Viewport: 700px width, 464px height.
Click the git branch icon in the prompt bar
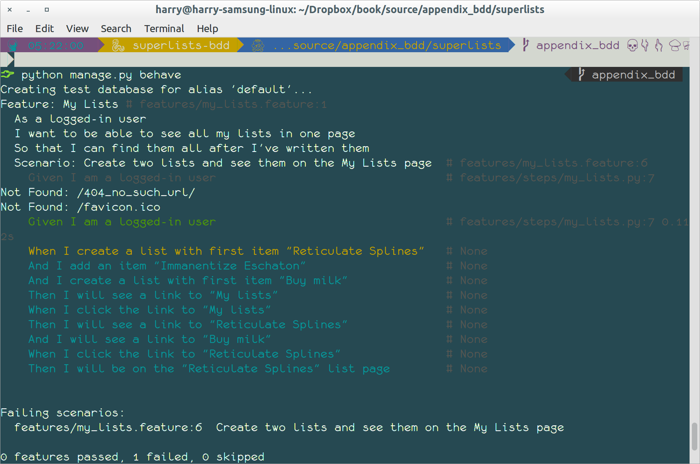pyautogui.click(x=526, y=45)
